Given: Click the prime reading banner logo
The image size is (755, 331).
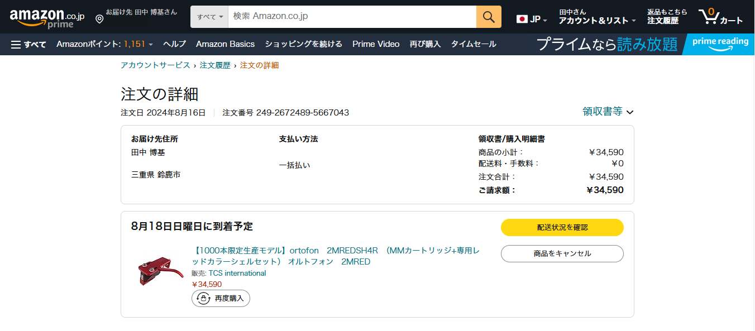Looking at the screenshot, I should [x=720, y=44].
